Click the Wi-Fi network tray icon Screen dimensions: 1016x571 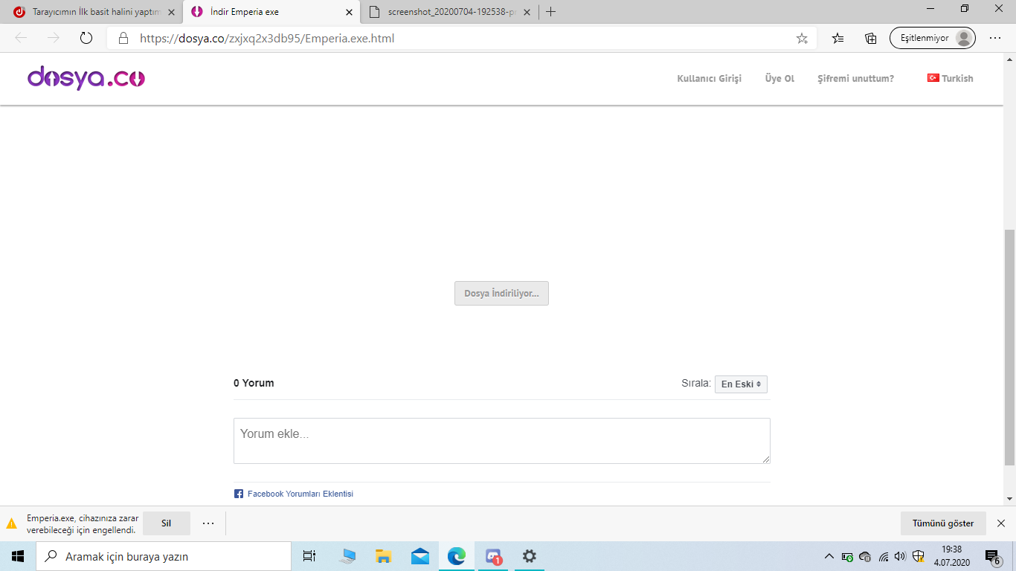(884, 556)
